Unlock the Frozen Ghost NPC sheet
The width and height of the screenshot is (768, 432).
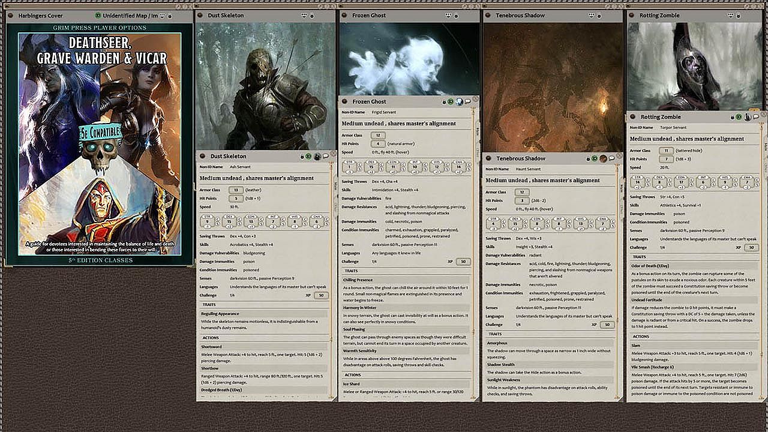point(444,101)
